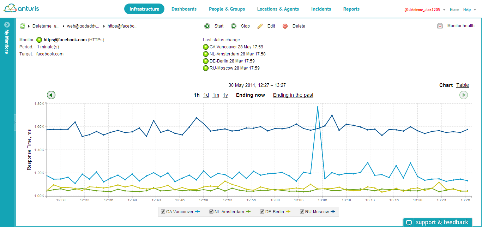Select the 1d time range link
Screen dimensions: 482x227
pos(206,95)
